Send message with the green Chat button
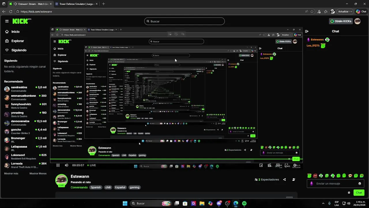This screenshot has height=208, width=369. tap(359, 193)
